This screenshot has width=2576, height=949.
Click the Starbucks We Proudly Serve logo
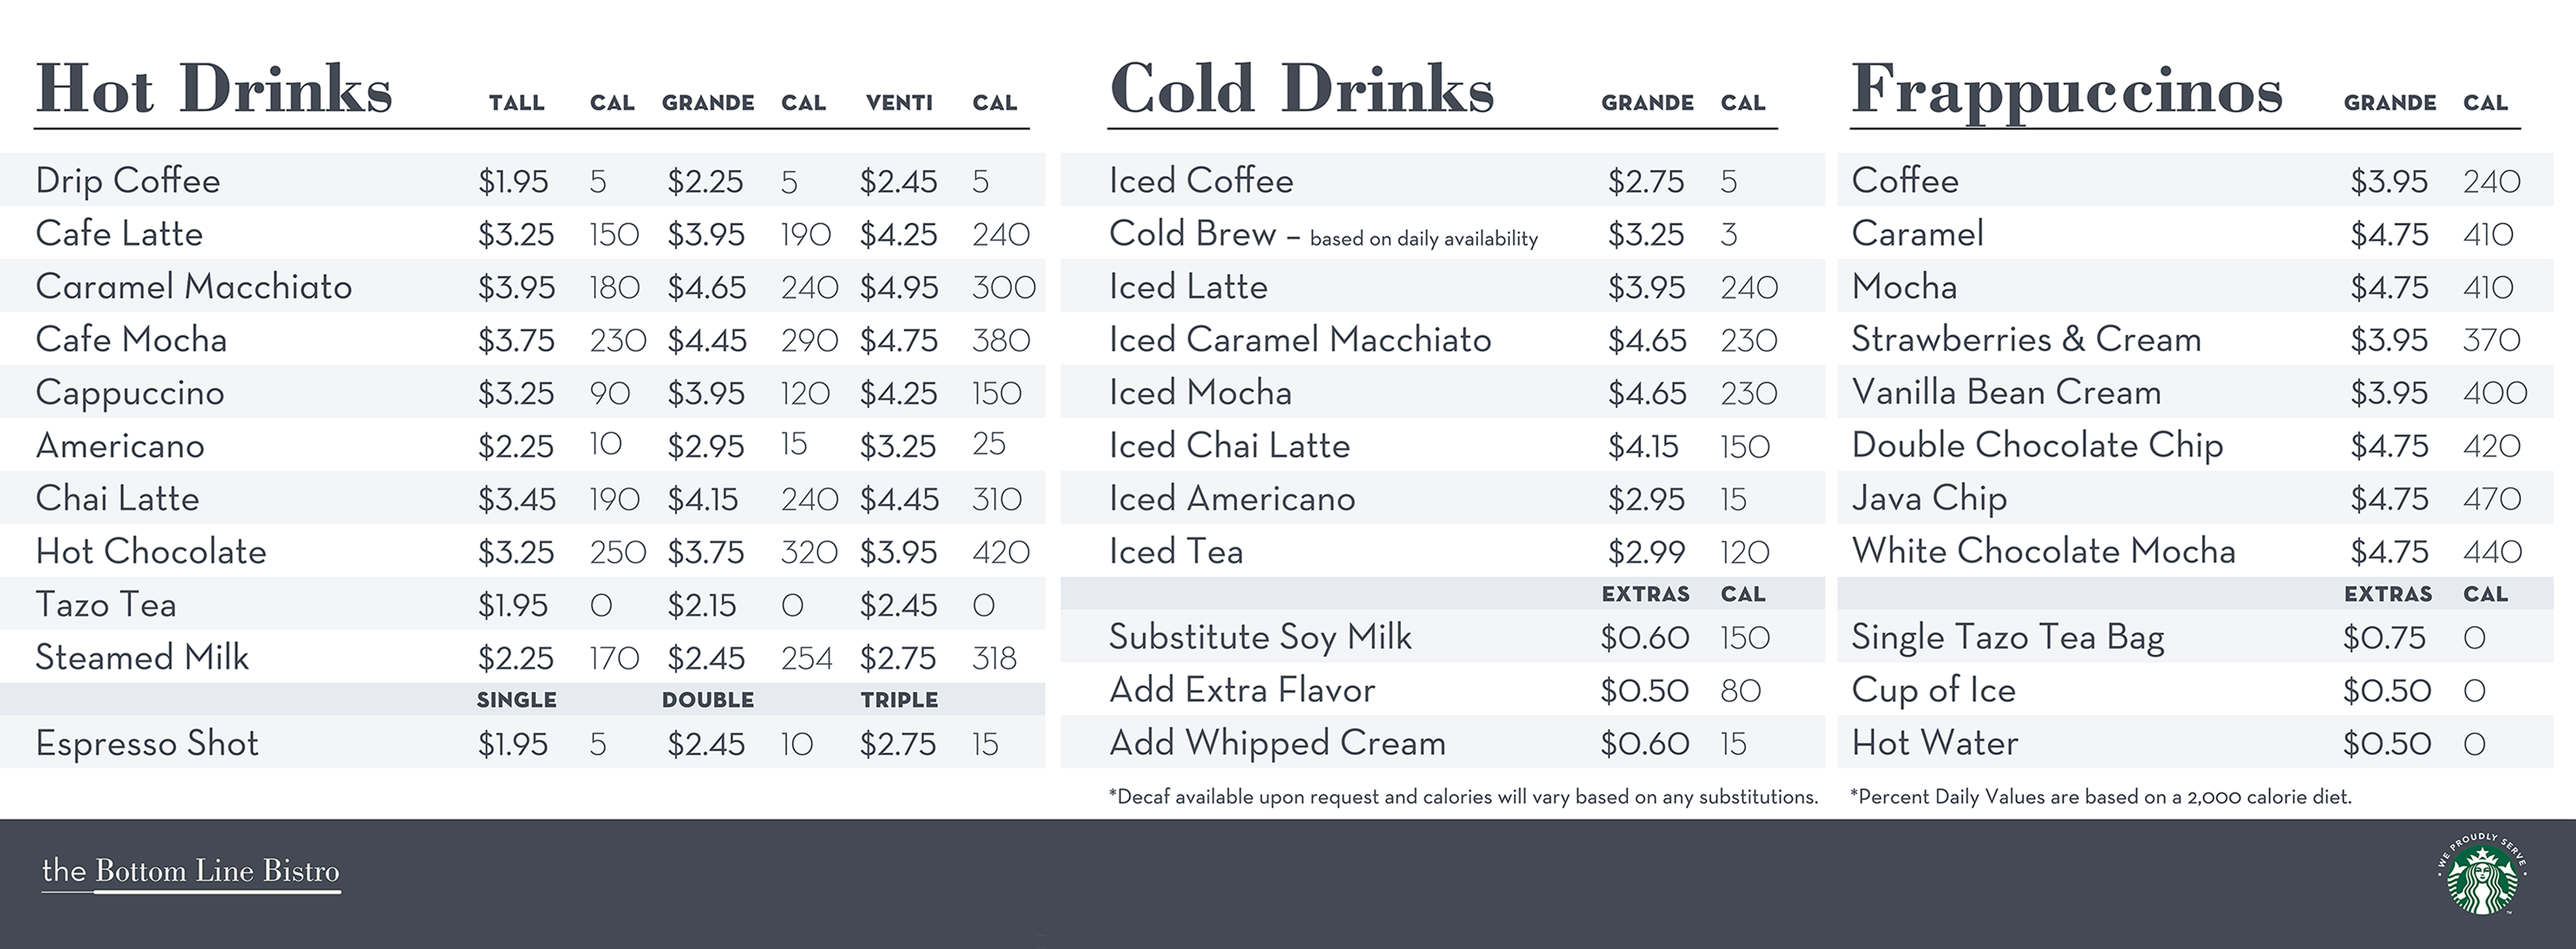[2482, 873]
